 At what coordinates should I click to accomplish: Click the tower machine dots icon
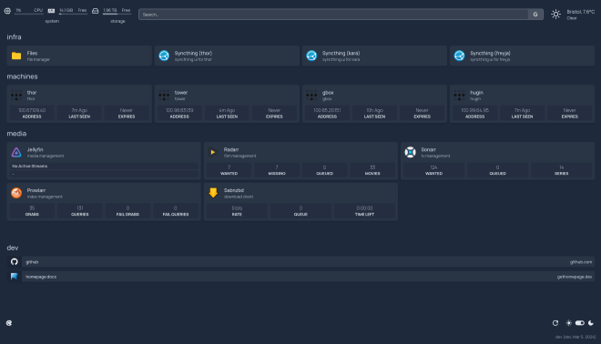coord(164,96)
